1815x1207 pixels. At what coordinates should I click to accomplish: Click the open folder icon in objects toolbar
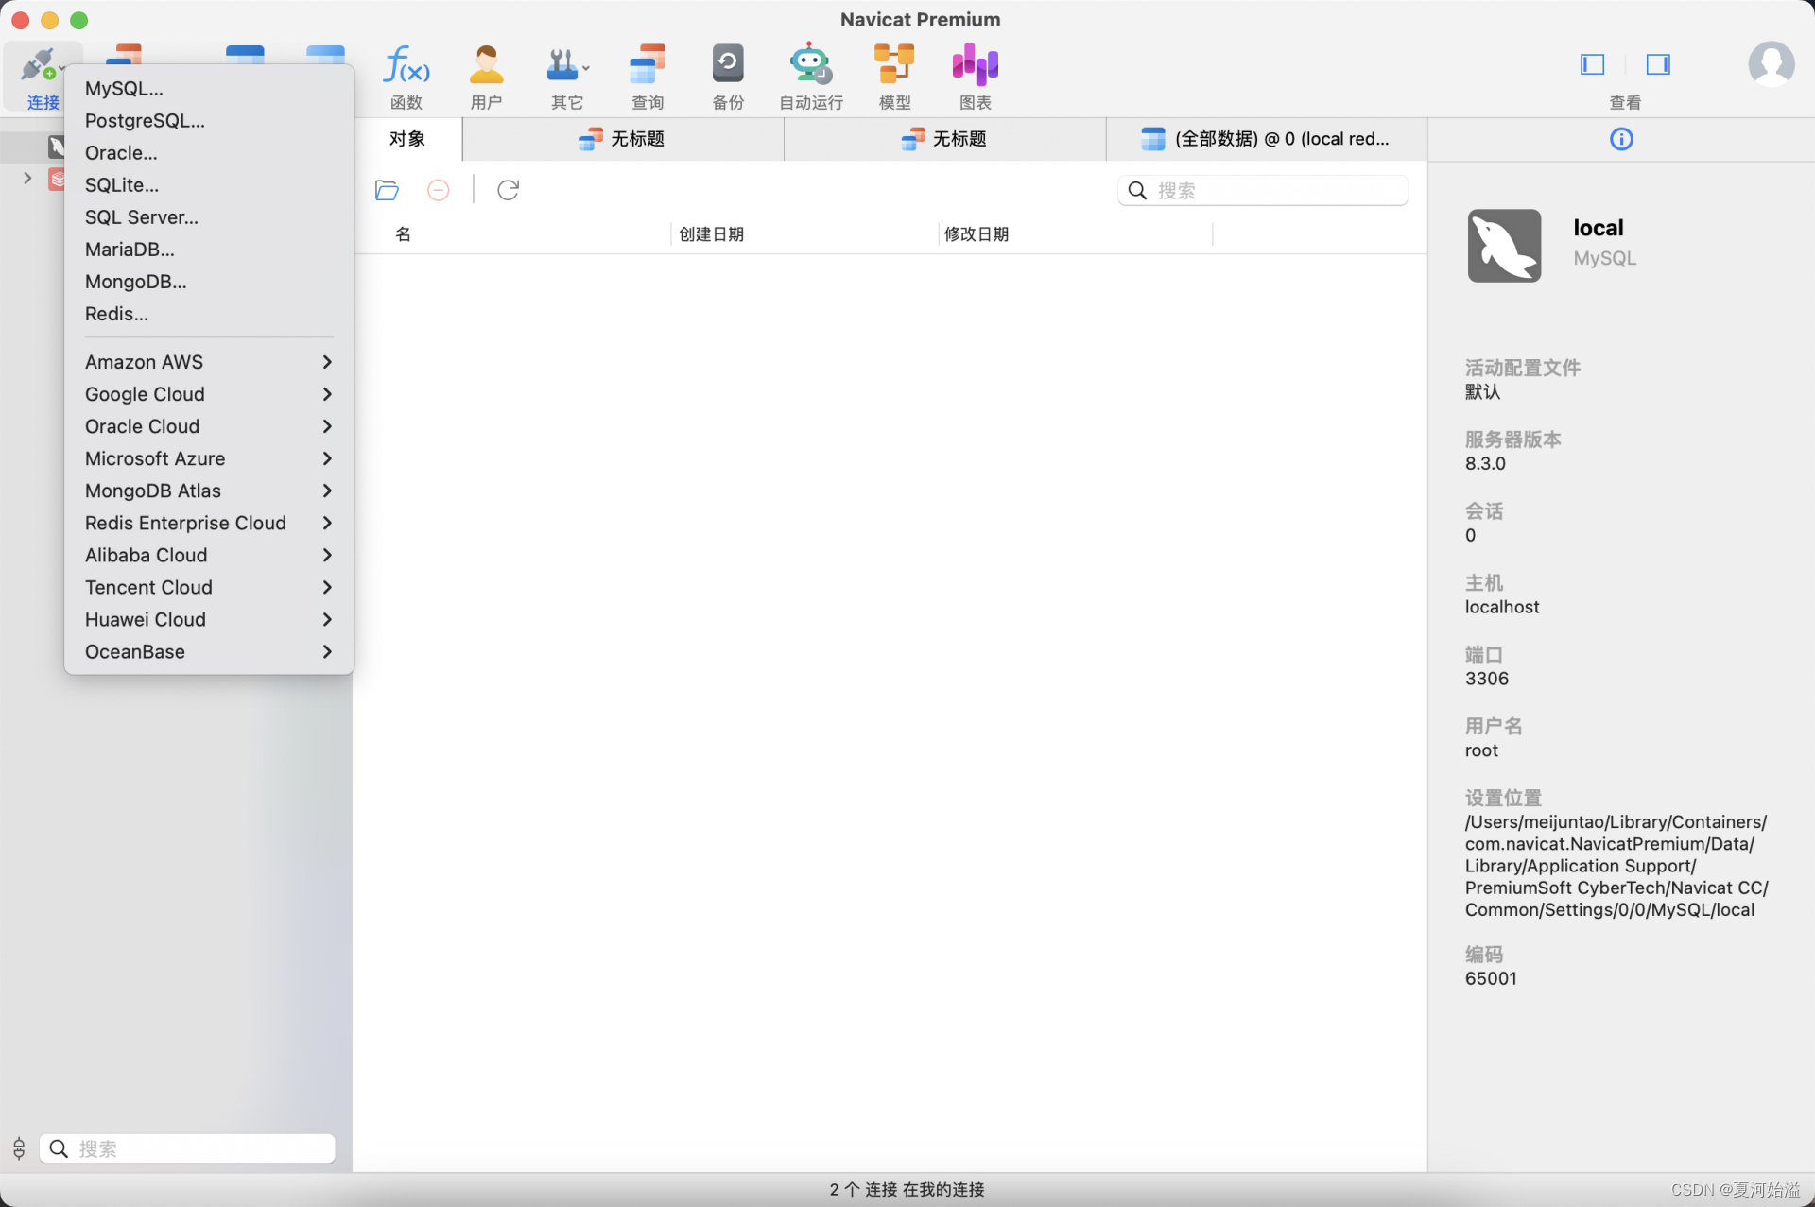click(x=387, y=190)
